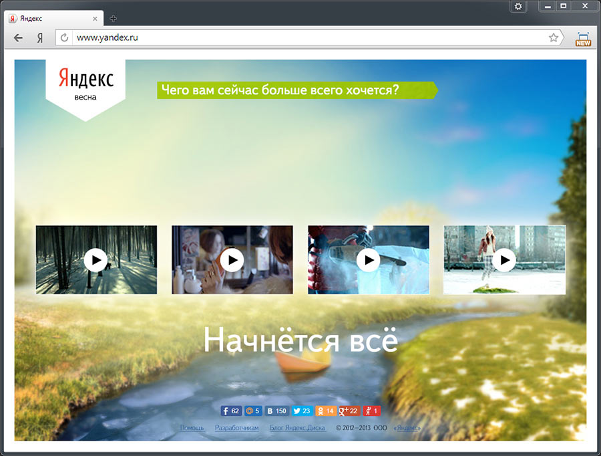The width and height of the screenshot is (601, 456).
Task: Share the page on Facebook
Action: (231, 411)
